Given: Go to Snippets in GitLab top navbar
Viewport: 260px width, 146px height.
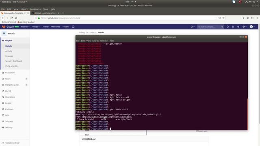Looking at the screenshot, I should (x=66, y=27).
